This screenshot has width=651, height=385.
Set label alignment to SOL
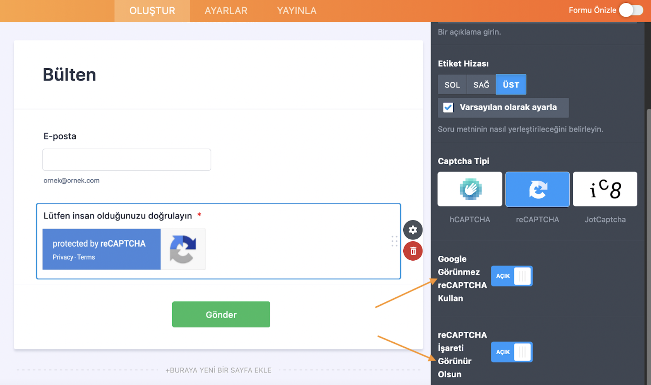[452, 85]
